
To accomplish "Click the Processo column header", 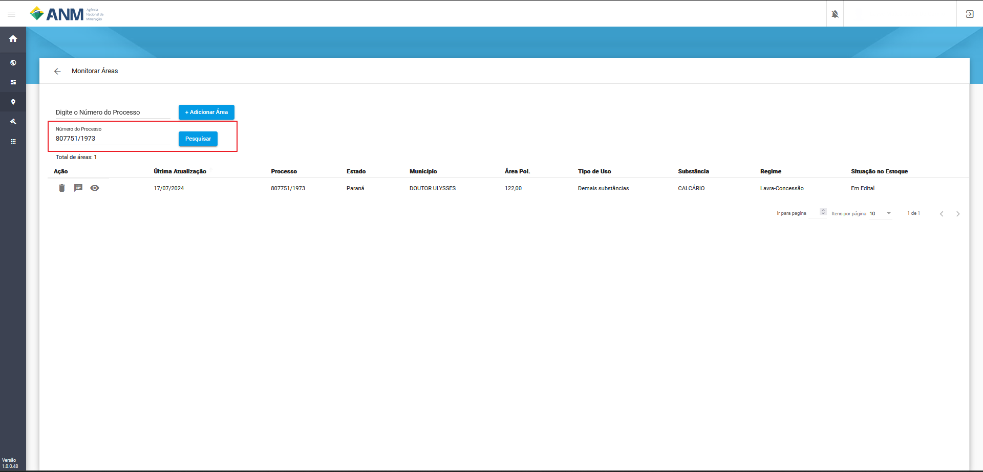I will [x=284, y=171].
